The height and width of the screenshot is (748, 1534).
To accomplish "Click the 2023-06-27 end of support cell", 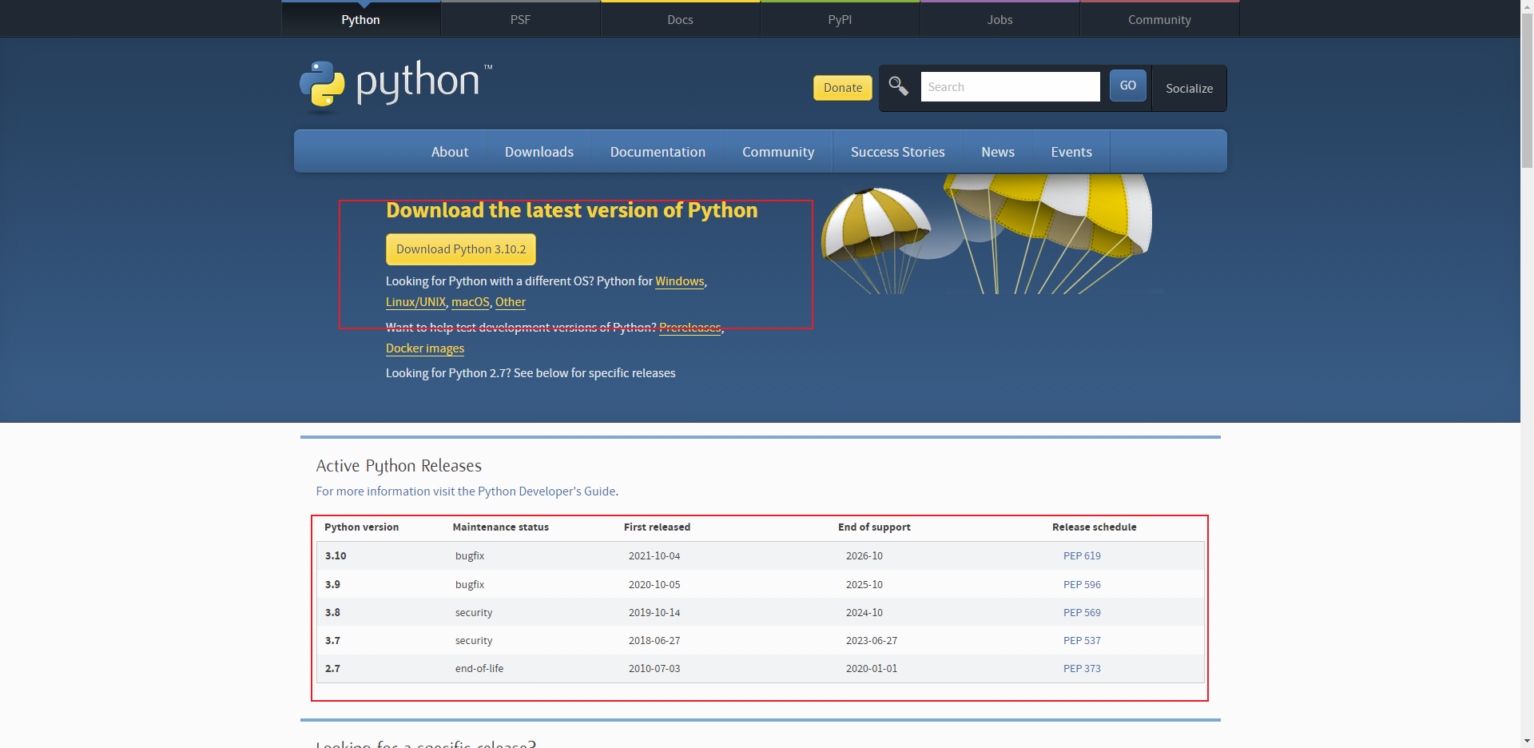I will (x=872, y=641).
